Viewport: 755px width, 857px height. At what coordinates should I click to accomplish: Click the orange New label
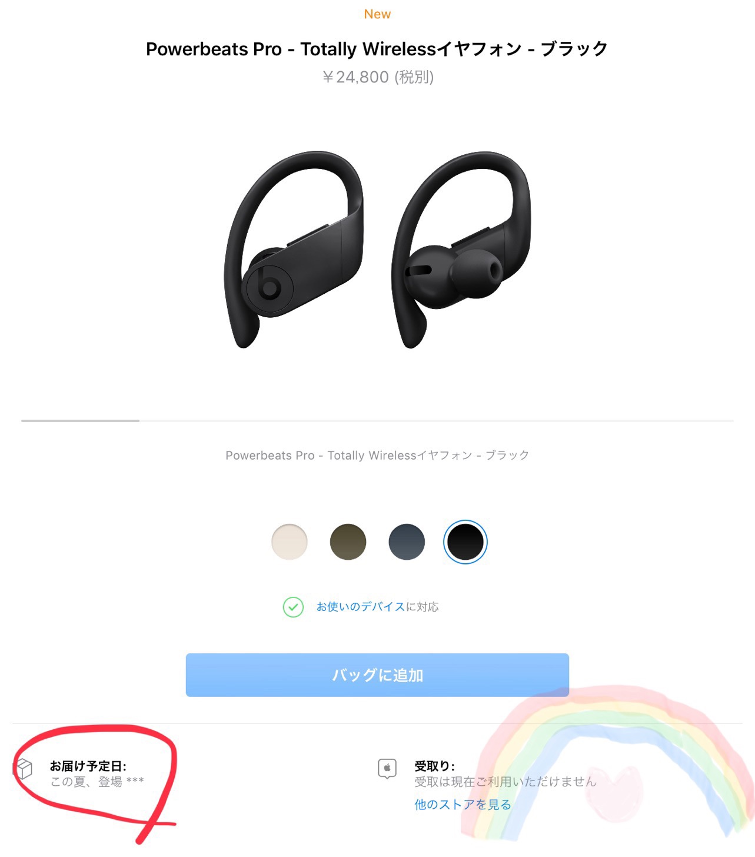(377, 14)
